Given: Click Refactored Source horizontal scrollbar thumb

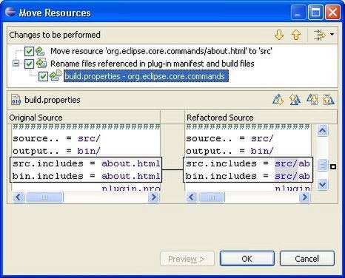Looking at the screenshot, I should click(212, 197).
